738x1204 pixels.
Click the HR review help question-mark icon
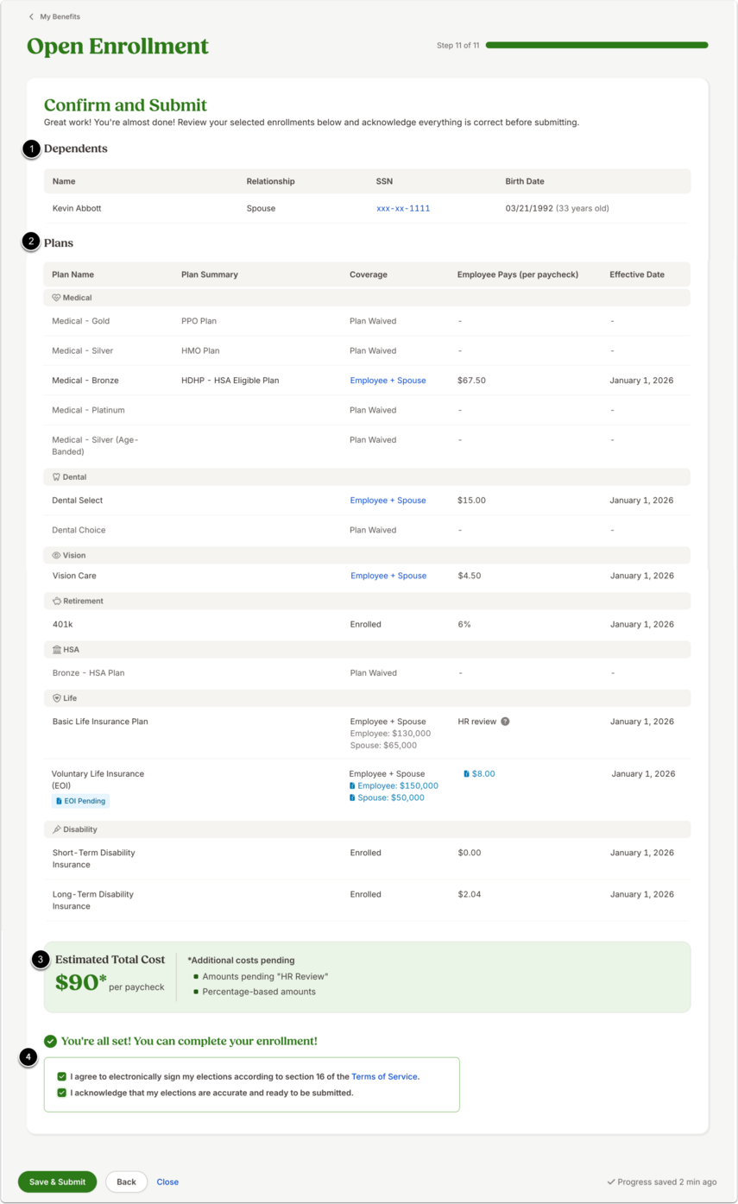click(506, 722)
